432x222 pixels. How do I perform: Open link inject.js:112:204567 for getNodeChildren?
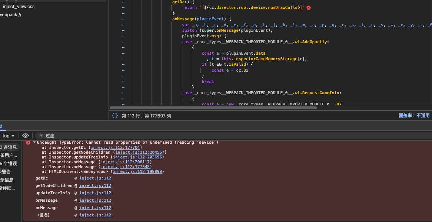pos(140,152)
